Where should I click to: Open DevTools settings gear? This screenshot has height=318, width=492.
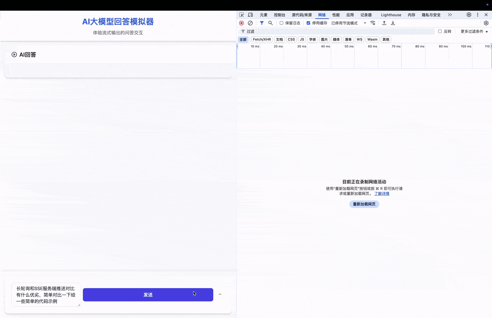click(469, 15)
